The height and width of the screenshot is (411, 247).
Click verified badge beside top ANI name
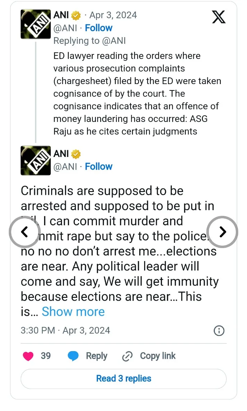pos(76,15)
